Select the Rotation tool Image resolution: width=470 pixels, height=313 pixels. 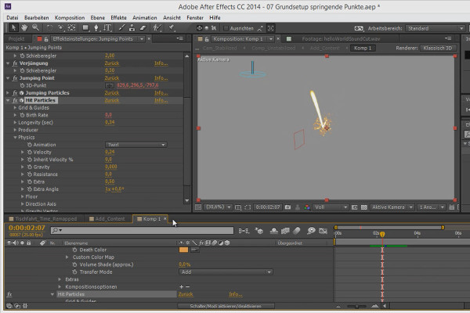tap(49, 28)
